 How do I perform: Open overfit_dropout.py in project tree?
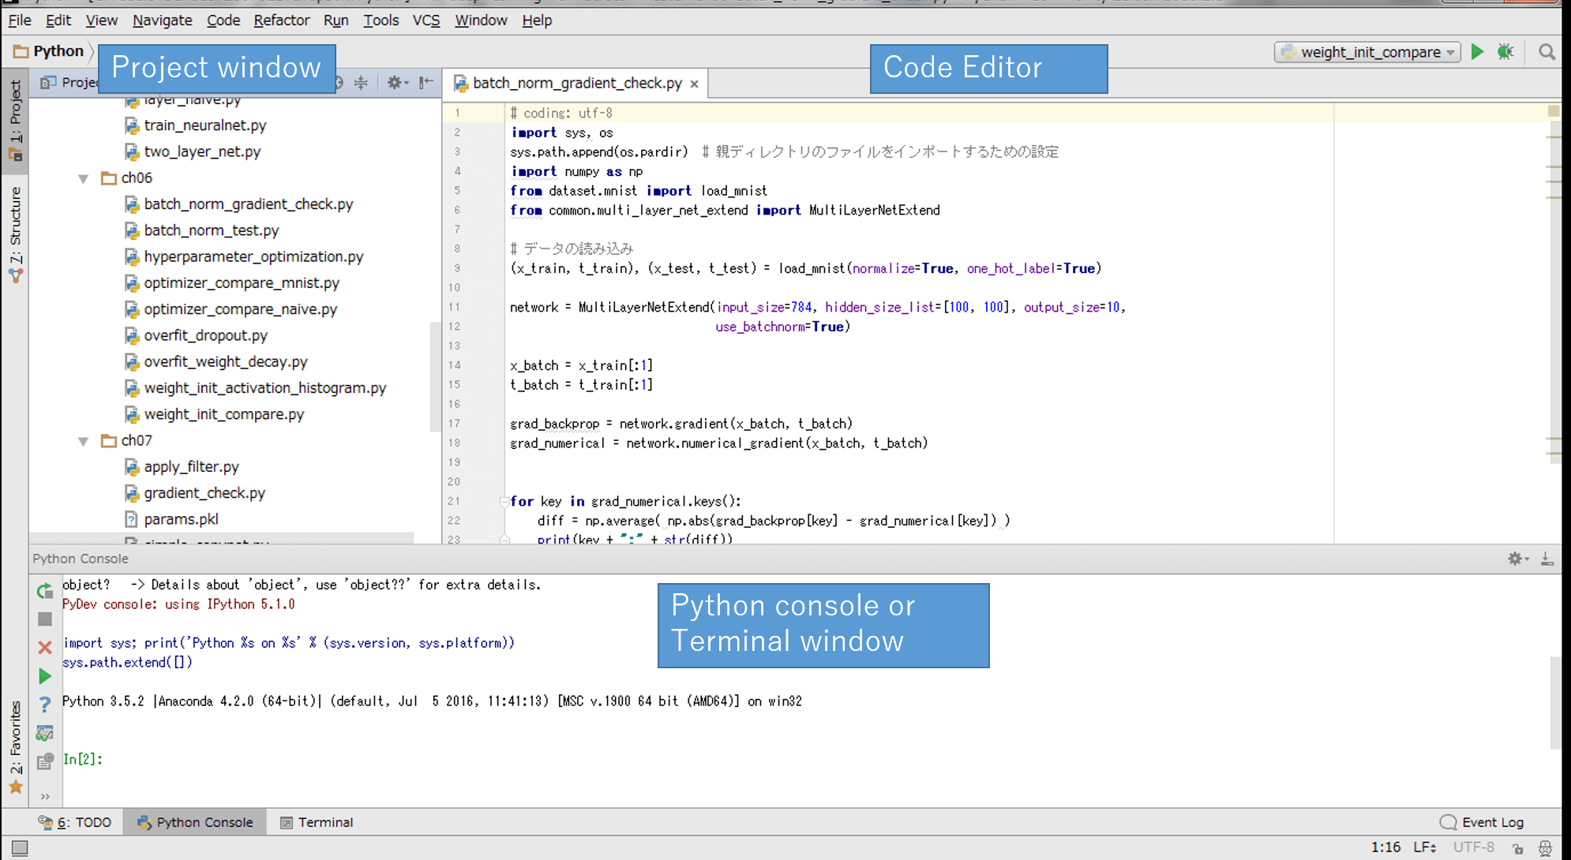205,335
